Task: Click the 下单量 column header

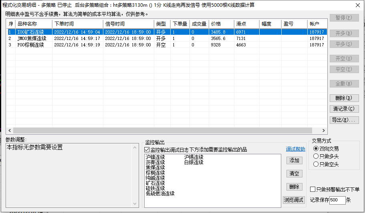Action: pos(180,24)
